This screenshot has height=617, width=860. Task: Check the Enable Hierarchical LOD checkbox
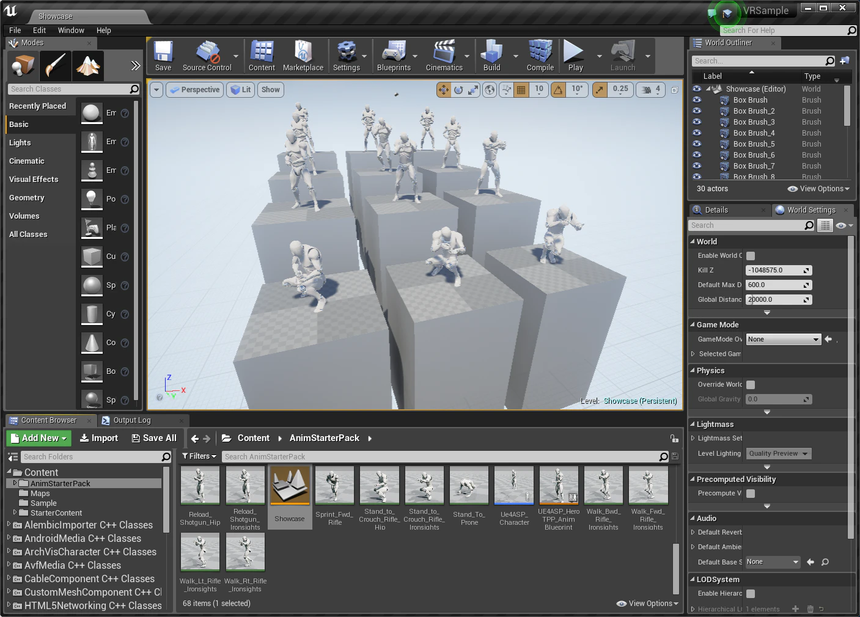(751, 594)
